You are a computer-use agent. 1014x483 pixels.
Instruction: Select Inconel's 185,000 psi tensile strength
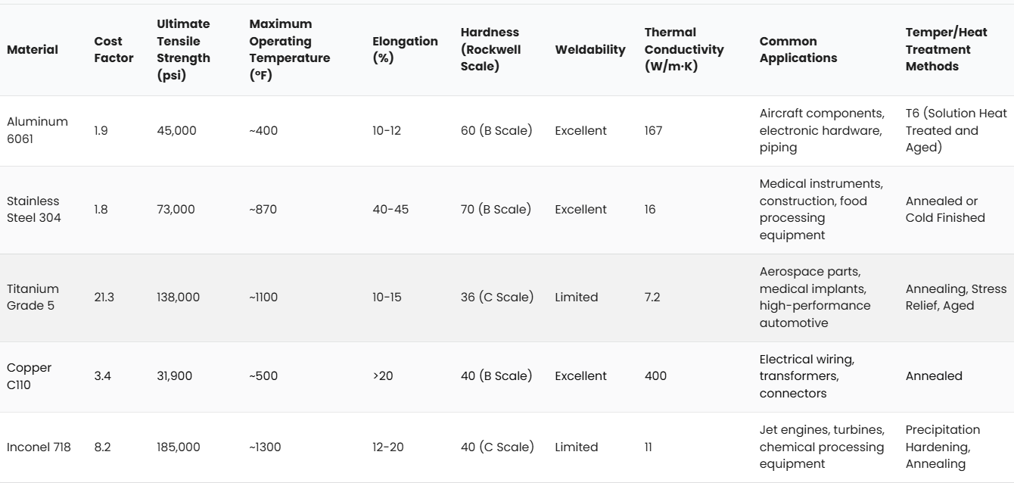[x=179, y=447]
